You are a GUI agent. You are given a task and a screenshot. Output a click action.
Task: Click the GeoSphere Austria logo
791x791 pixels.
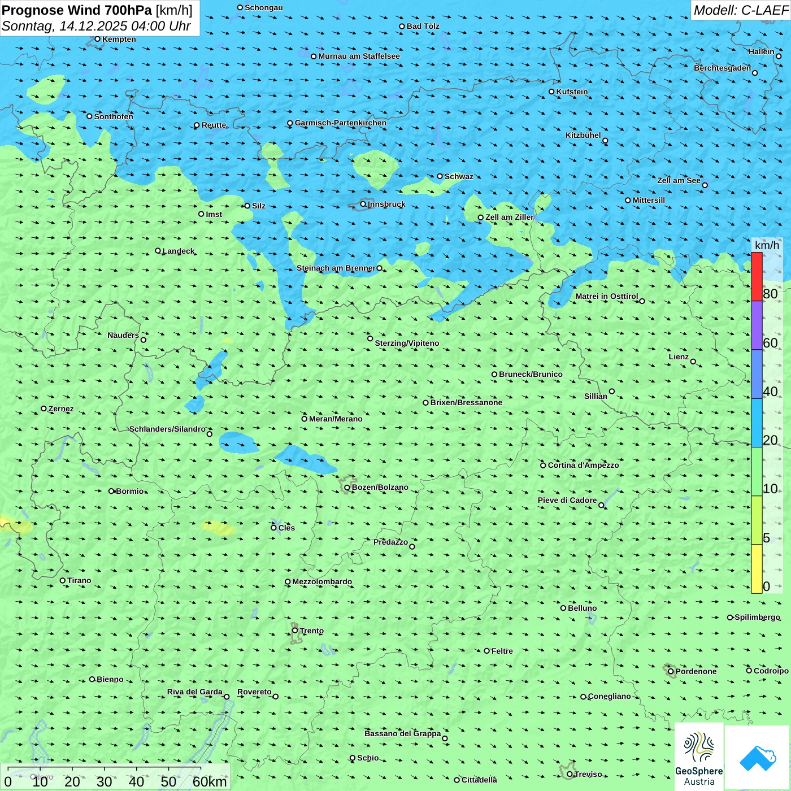click(699, 757)
